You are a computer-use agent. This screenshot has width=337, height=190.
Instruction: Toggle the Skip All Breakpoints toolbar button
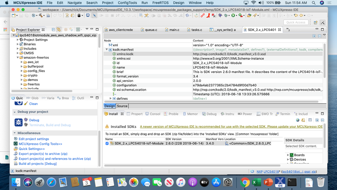94,15
